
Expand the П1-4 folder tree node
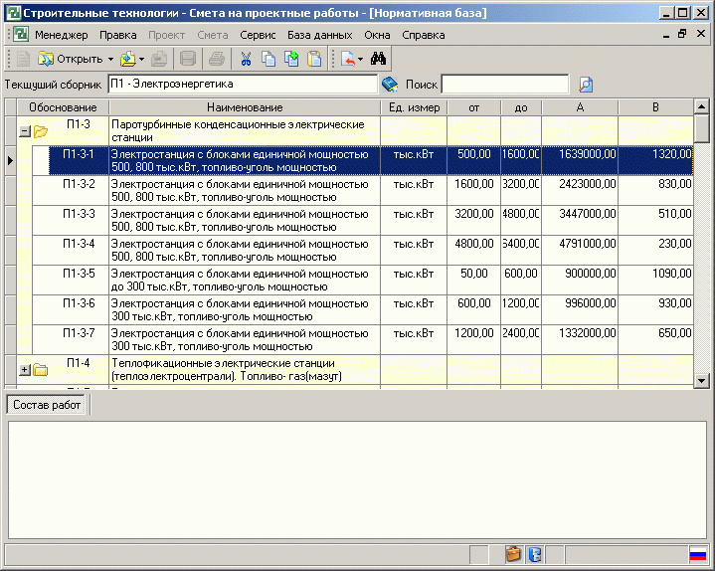(x=25, y=370)
